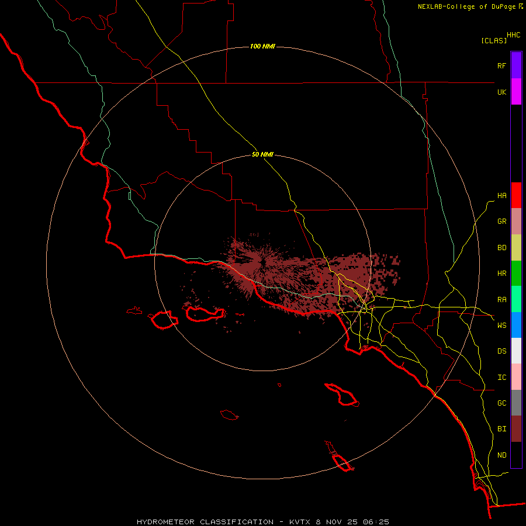This screenshot has width=526, height=526.
Task: Click the HHC product label
Action: coord(514,35)
